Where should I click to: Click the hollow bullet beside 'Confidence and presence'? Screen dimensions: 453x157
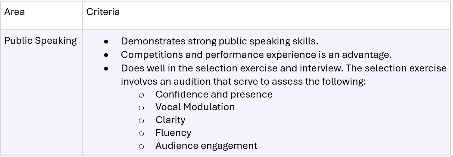coord(141,95)
